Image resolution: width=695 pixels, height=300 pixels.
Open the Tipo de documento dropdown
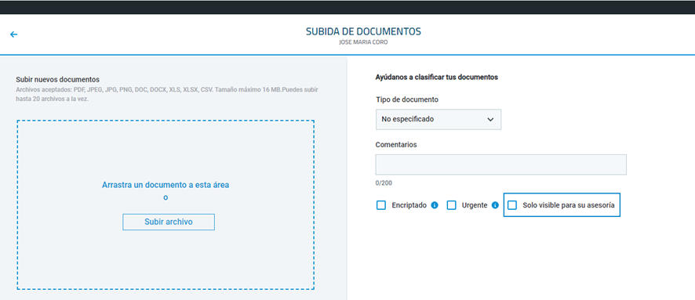[438, 120]
